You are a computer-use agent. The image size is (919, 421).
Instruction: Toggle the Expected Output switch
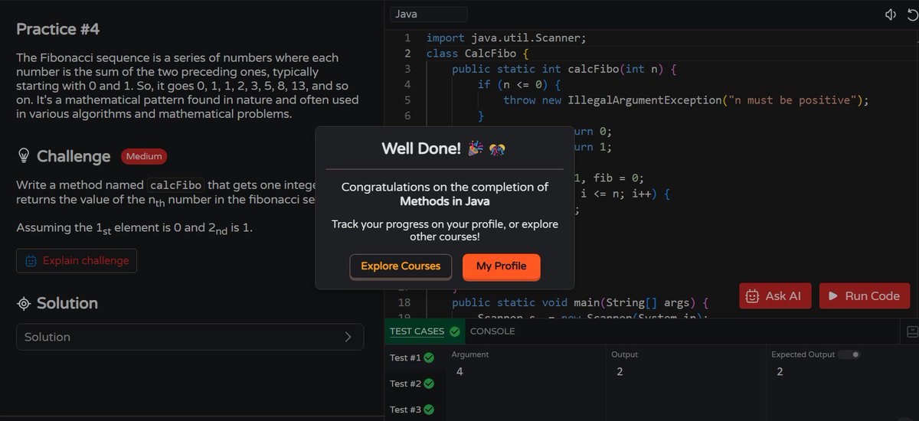tap(849, 354)
